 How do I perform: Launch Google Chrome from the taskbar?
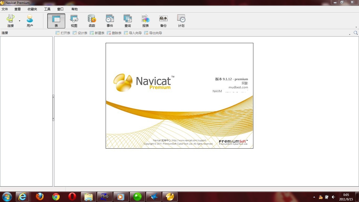tap(56, 197)
